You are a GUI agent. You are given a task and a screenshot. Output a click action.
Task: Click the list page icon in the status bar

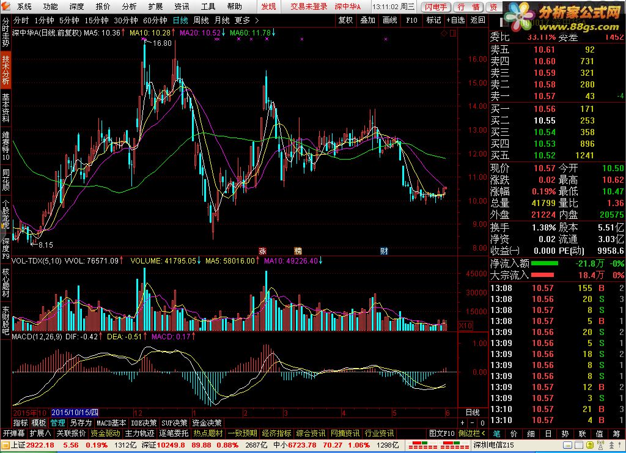pos(578,445)
